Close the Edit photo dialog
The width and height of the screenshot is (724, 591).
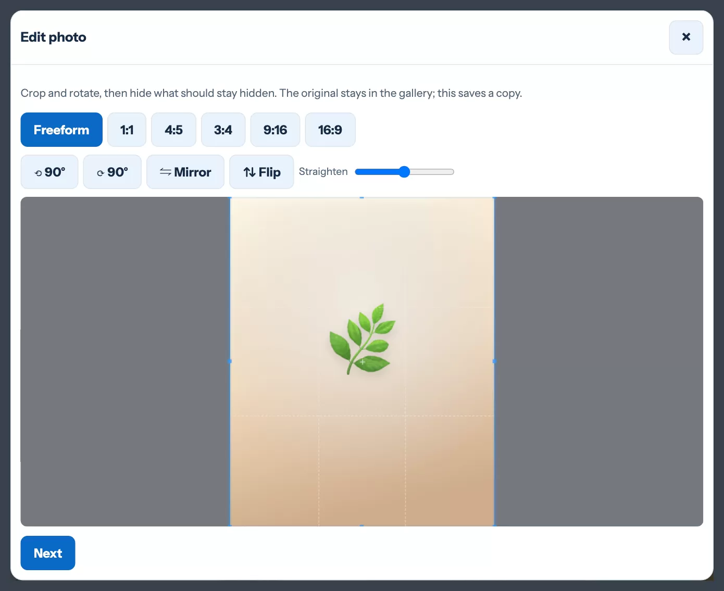click(686, 37)
